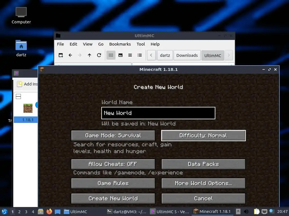Click Create New World button
The height and width of the screenshot is (216, 289).
[x=113, y=198]
